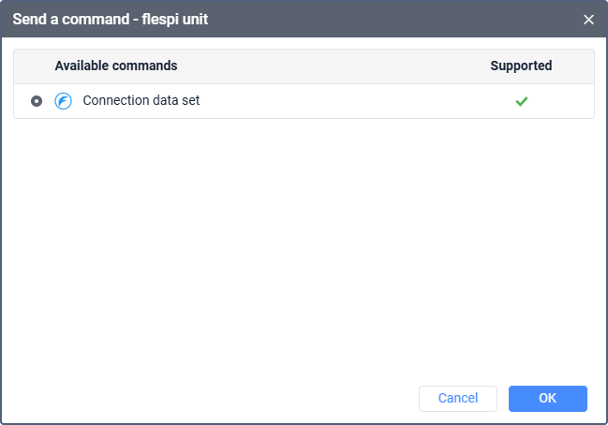The image size is (608, 425).
Task: Click the blue OK button
Action: click(x=547, y=398)
